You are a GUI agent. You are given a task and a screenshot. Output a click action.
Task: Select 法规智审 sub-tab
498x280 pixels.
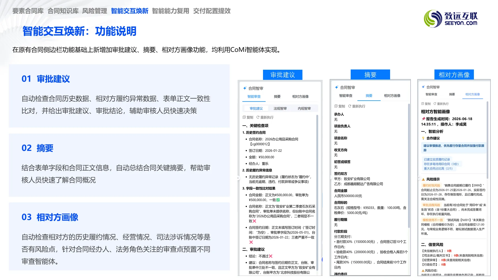[x=280, y=108]
